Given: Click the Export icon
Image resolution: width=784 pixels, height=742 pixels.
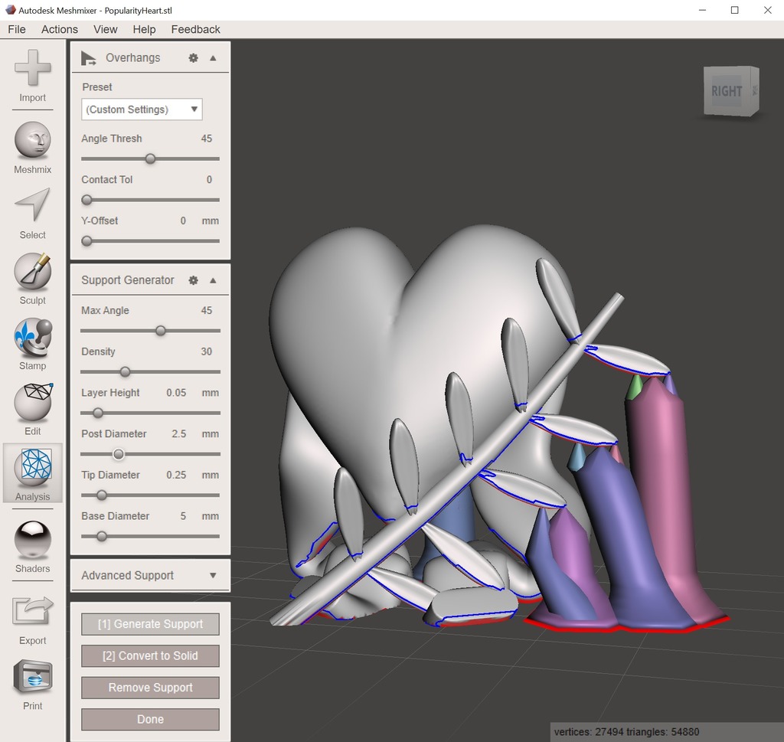Looking at the screenshot, I should click(32, 610).
